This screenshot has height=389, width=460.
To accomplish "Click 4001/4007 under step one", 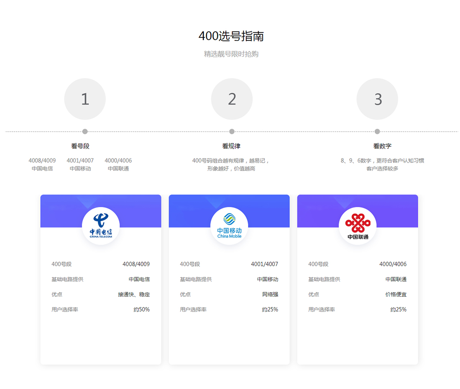I will pos(80,161).
